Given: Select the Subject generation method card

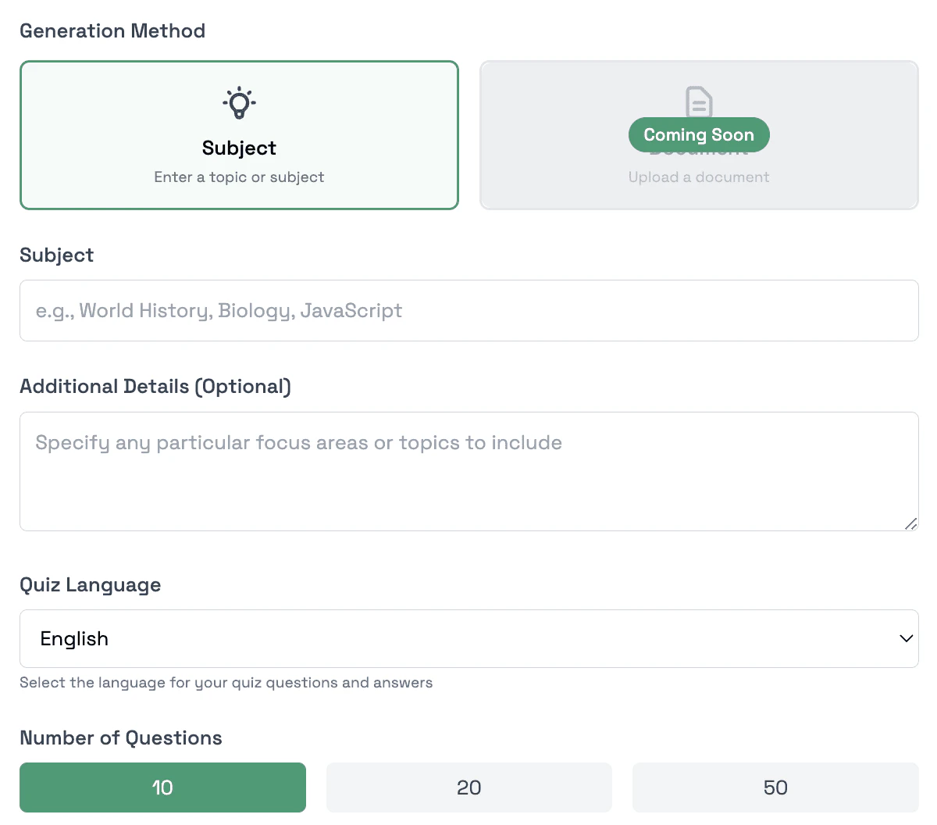Looking at the screenshot, I should point(239,134).
